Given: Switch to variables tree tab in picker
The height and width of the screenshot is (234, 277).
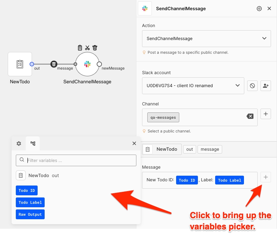Looking at the screenshot, I should click(33, 143).
